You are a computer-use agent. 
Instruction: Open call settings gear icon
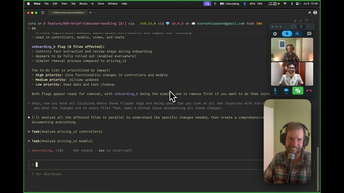coord(275,34)
